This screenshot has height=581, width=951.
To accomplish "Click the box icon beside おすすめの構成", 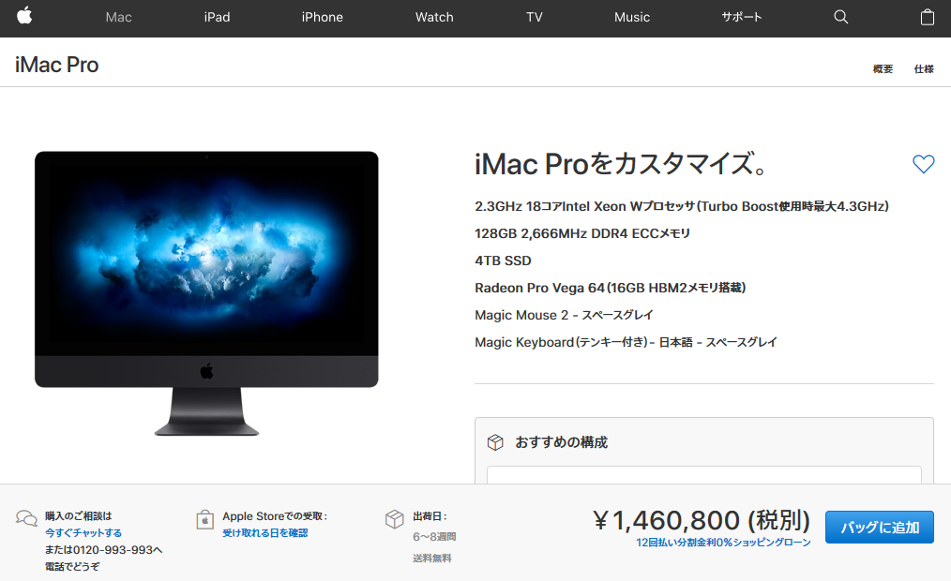I will [495, 442].
